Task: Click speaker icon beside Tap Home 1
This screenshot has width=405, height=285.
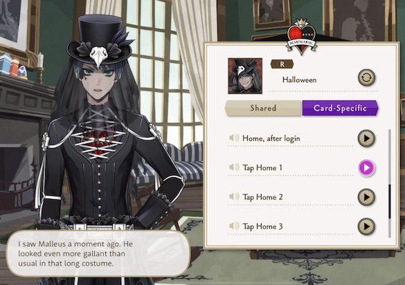Action: (234, 167)
